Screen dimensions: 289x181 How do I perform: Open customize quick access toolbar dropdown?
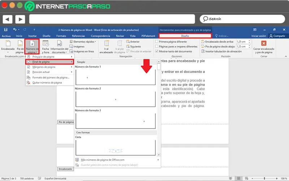(x=34, y=30)
